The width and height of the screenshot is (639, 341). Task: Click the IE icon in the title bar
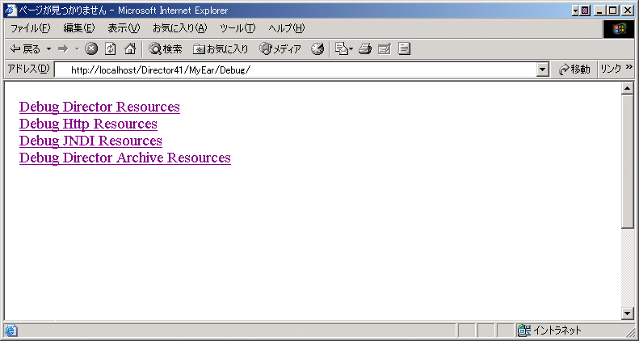click(x=10, y=10)
